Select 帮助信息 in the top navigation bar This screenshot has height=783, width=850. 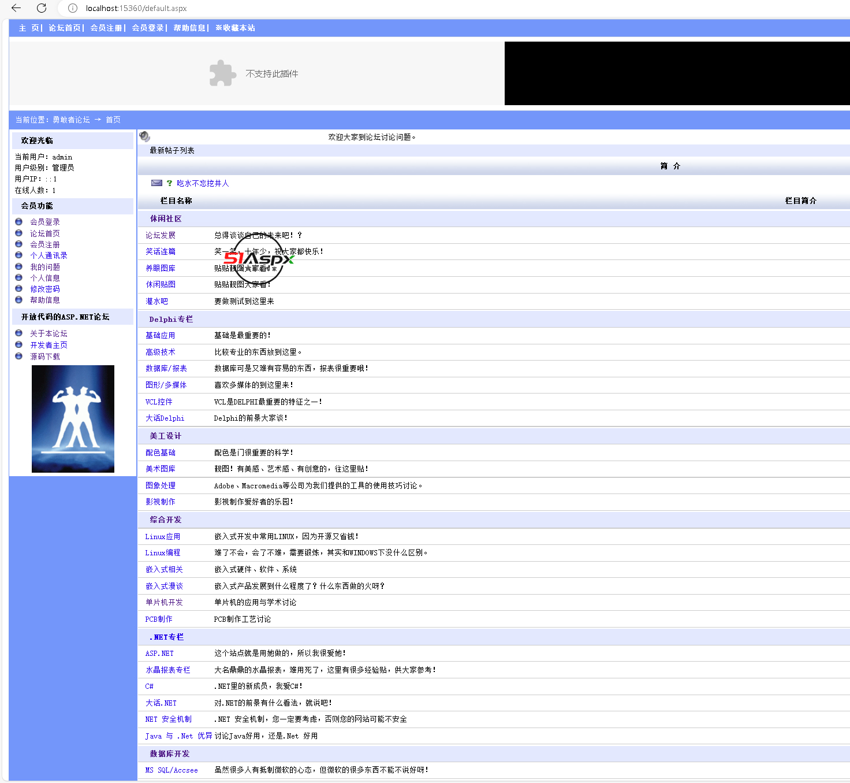189,28
